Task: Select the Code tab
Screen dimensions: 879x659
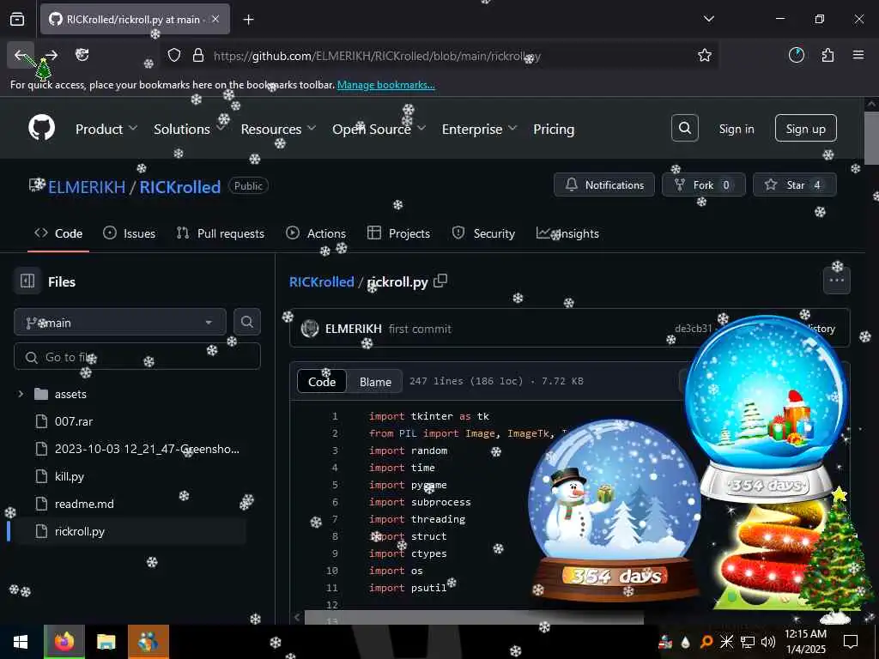Action: click(x=58, y=233)
